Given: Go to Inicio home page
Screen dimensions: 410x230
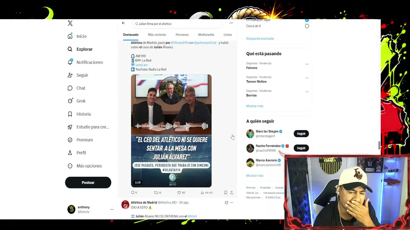Looking at the screenshot, I should coord(77,36).
